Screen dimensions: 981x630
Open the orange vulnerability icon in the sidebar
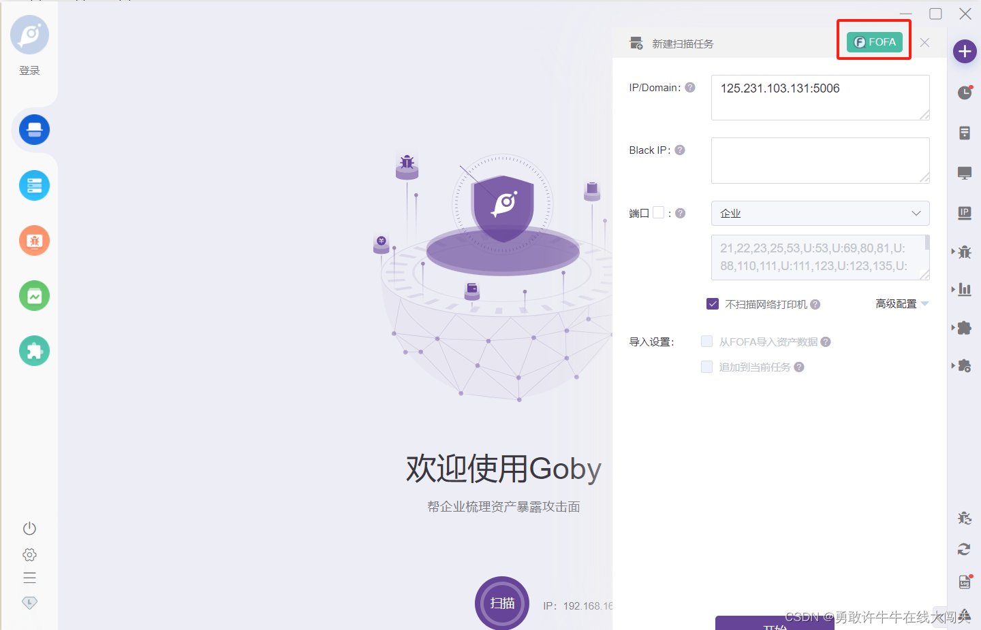point(34,240)
